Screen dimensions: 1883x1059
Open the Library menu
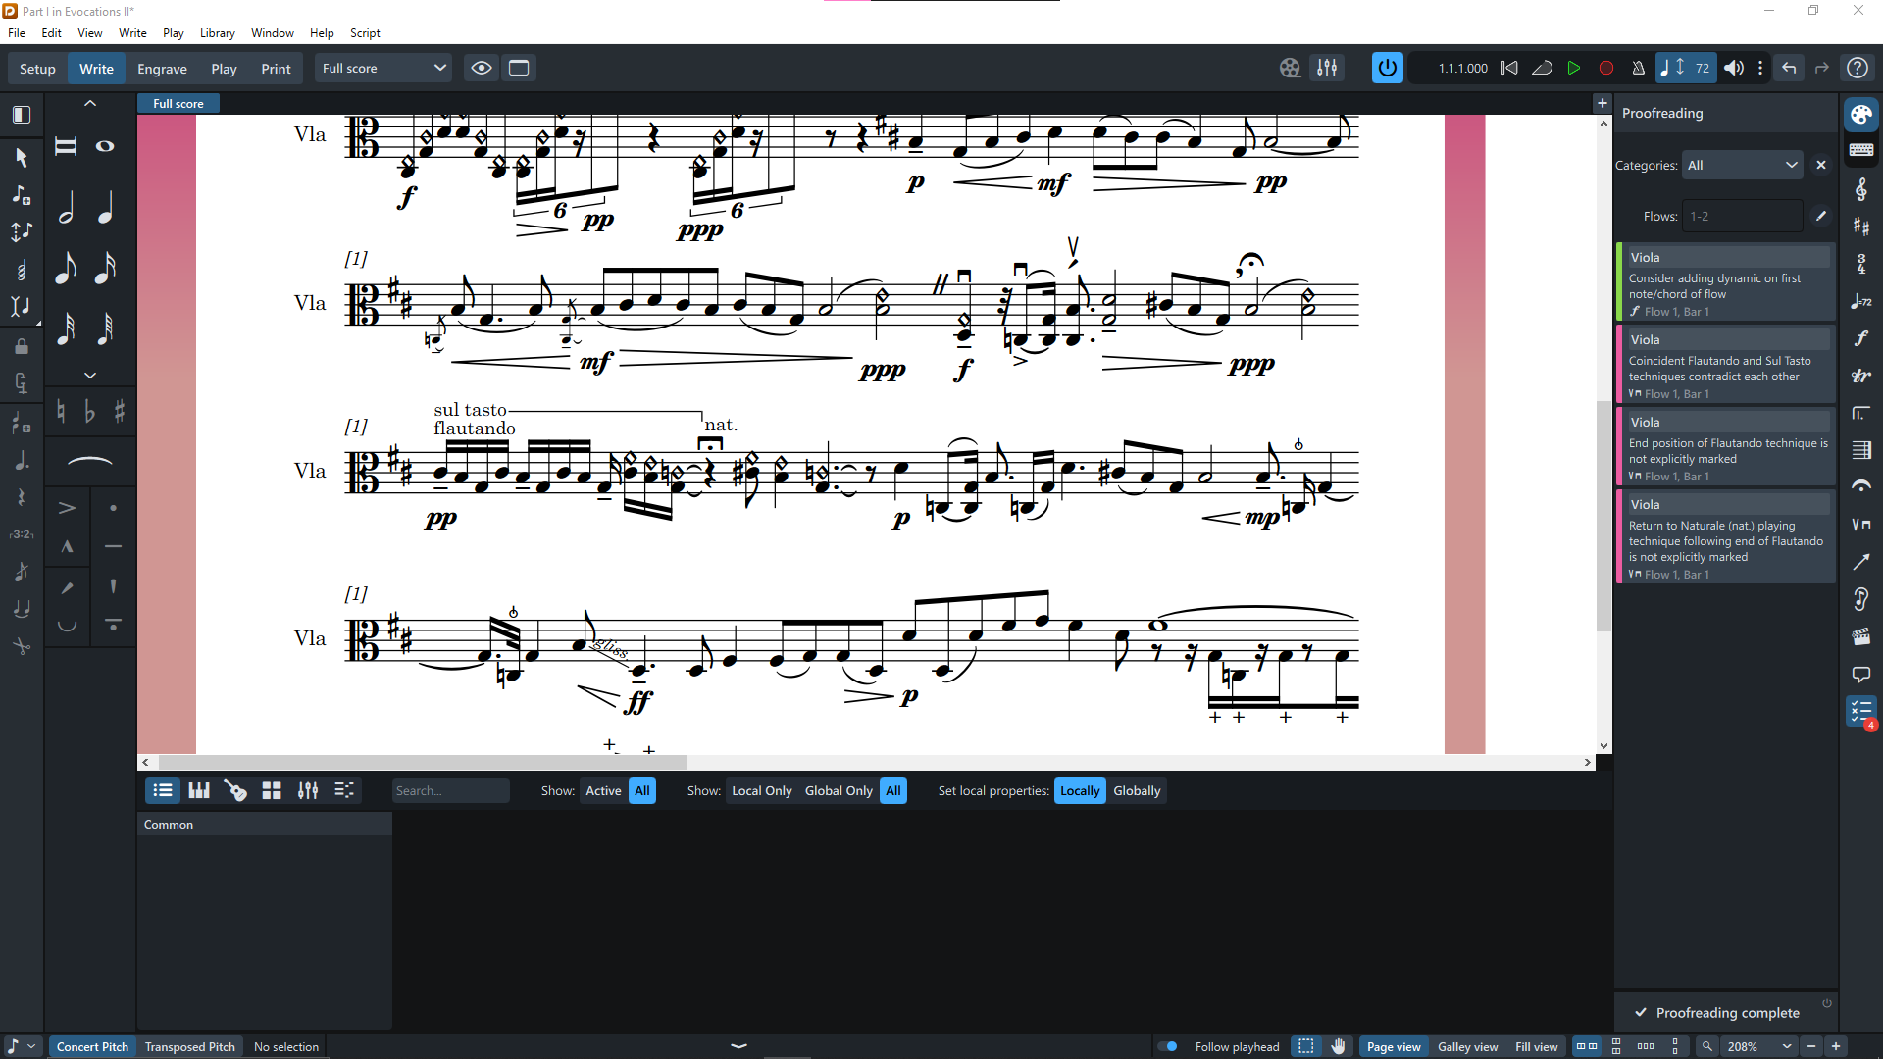217,32
